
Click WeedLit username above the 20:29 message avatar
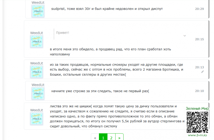click(x=38, y=2)
